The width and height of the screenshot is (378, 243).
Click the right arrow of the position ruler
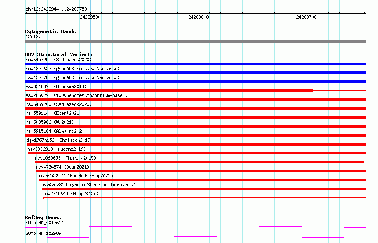coord(364,13)
